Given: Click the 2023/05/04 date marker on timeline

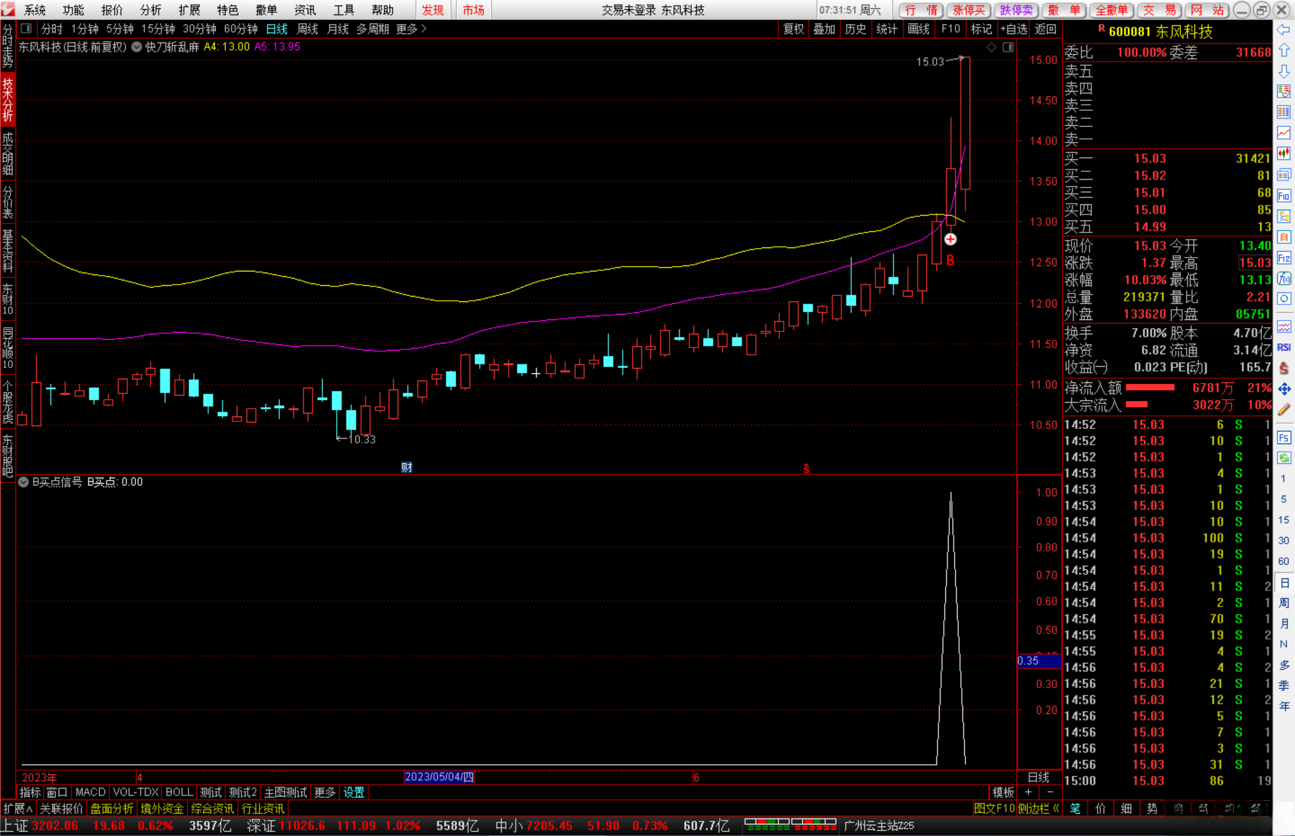Looking at the screenshot, I should pyautogui.click(x=439, y=777).
